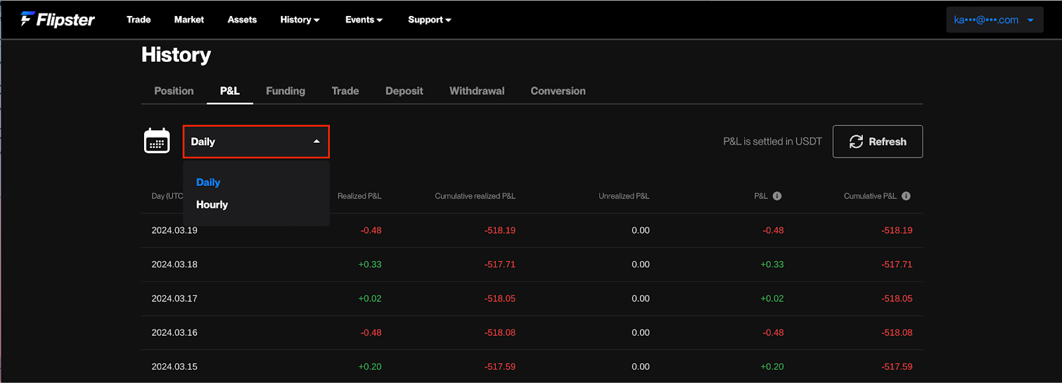Open the Support menu
Viewport: 1062px width, 383px height.
pyautogui.click(x=429, y=20)
